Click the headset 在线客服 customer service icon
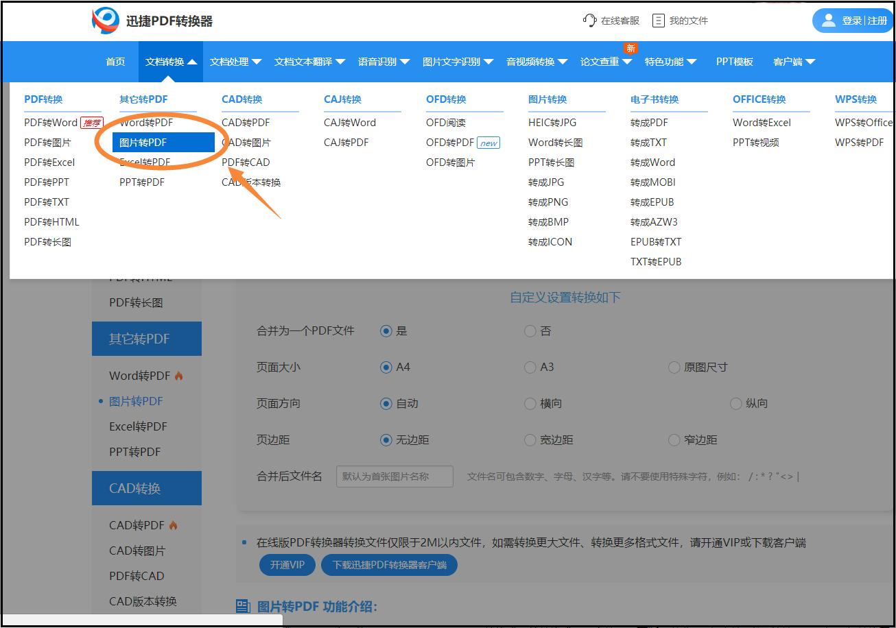The width and height of the screenshot is (896, 628). click(589, 20)
